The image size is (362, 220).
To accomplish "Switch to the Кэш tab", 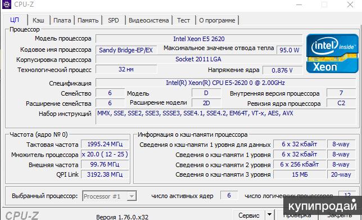I will click(38, 20).
